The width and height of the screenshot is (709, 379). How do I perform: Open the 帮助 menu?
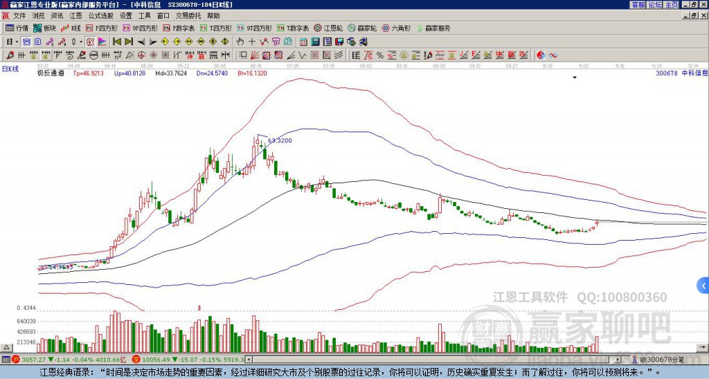[x=213, y=16]
